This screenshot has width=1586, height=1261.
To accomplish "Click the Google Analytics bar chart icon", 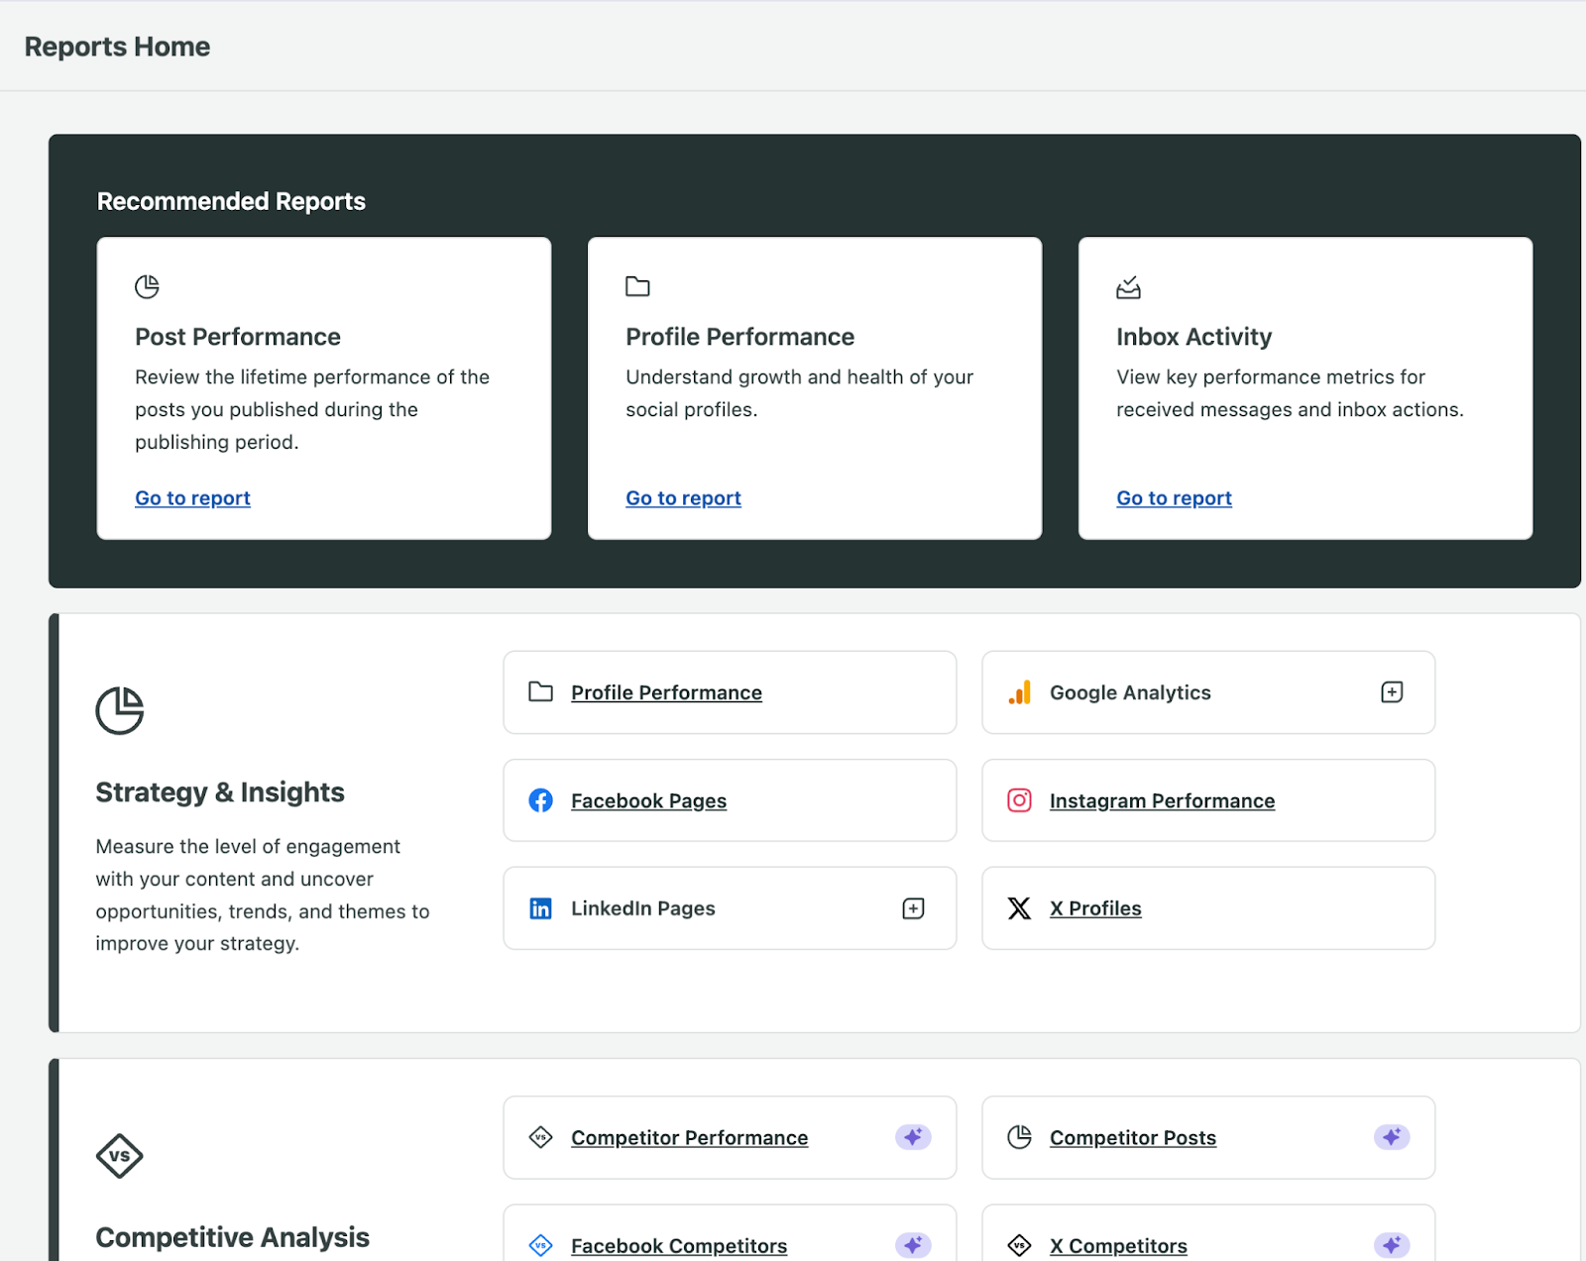I will [x=1019, y=692].
